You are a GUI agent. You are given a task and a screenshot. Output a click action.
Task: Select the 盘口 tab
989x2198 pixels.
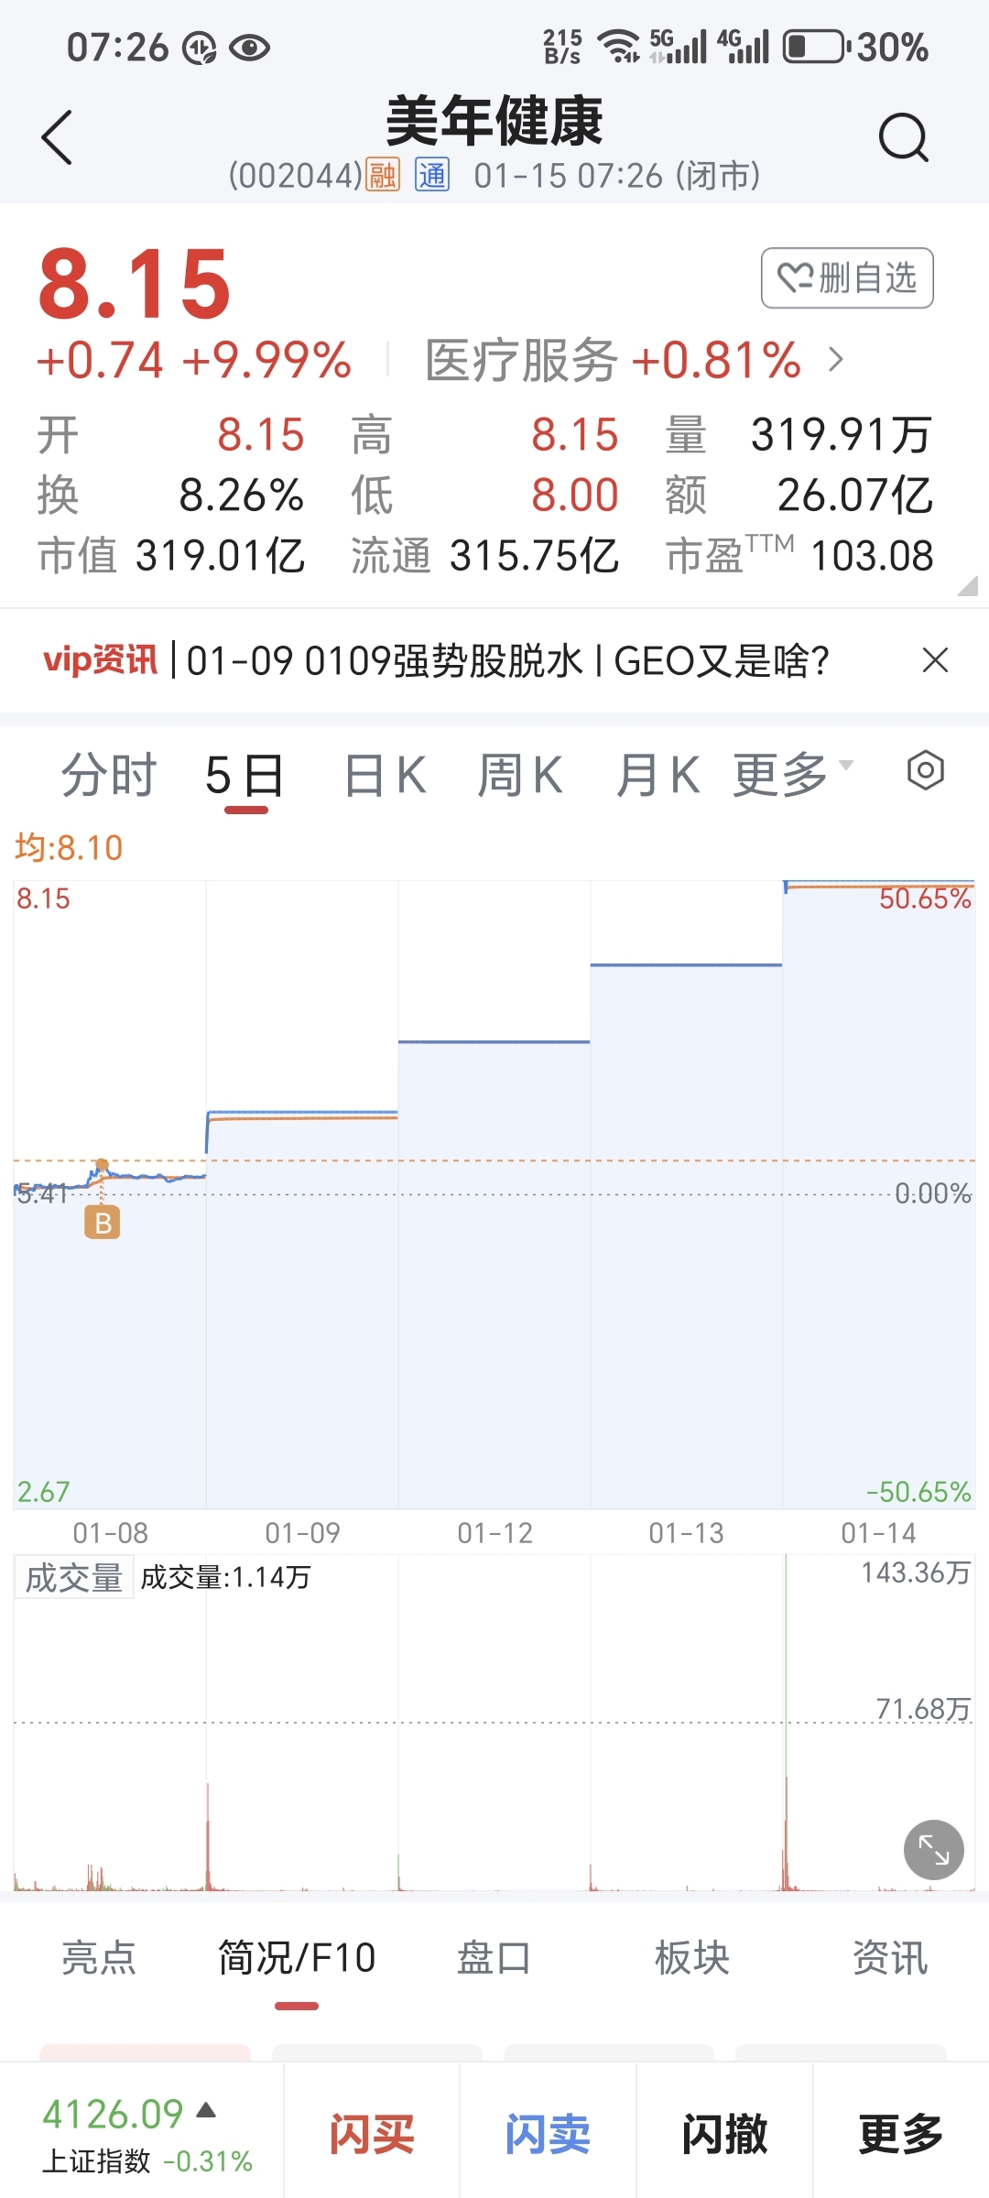coord(494,1958)
